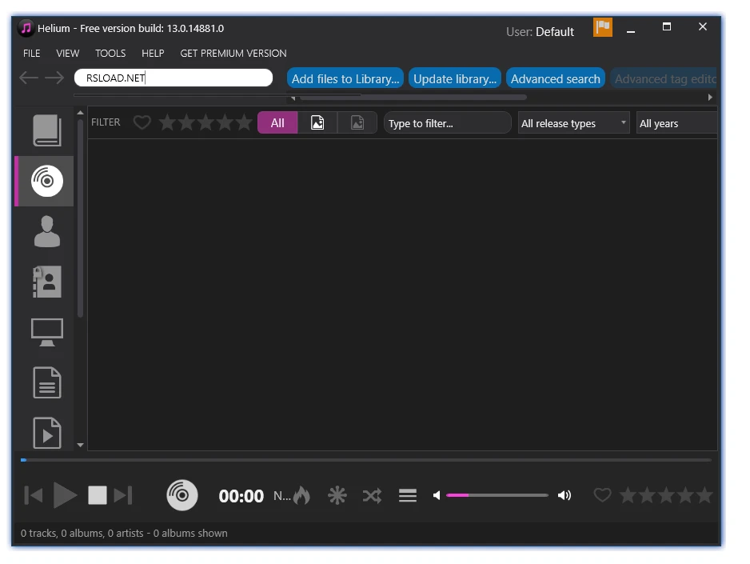Mute audio with the speaker icon
Screen dimensions: 750x564
coord(437,496)
